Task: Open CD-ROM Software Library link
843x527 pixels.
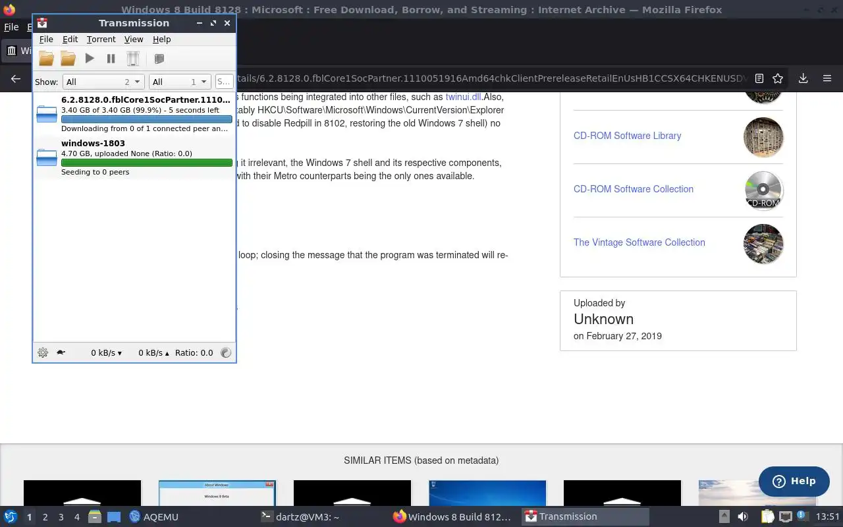Action: click(x=627, y=136)
